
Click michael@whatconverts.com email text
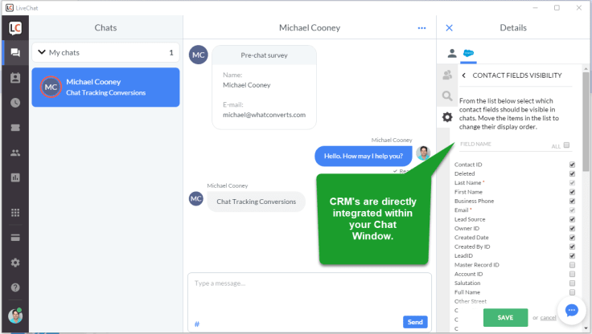point(264,115)
